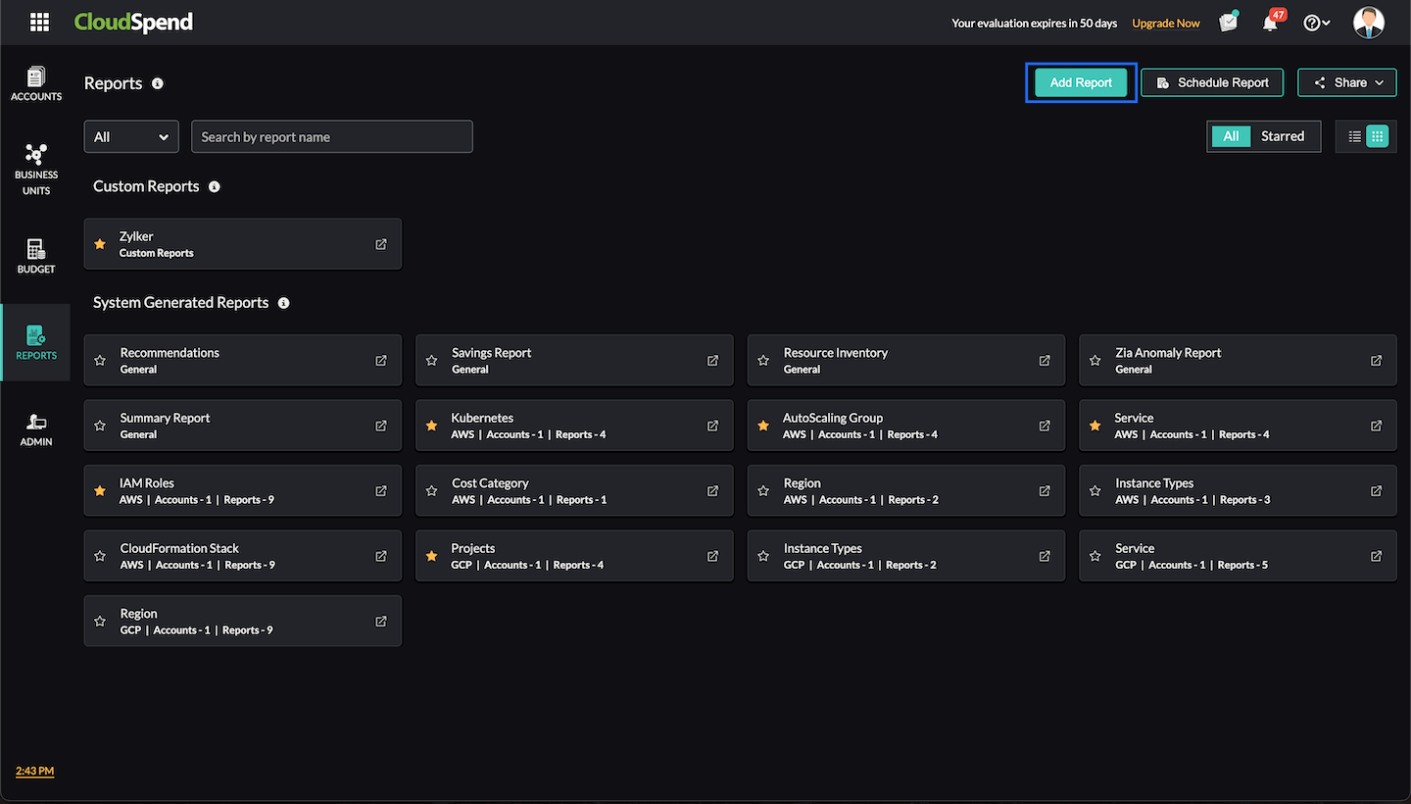The width and height of the screenshot is (1411, 804).
Task: Show only Starred reports
Action: tap(1282, 137)
